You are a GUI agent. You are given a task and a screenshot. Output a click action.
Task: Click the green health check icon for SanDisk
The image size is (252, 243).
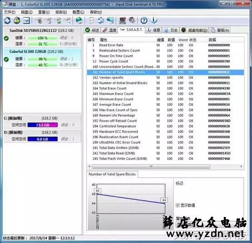tap(6, 38)
